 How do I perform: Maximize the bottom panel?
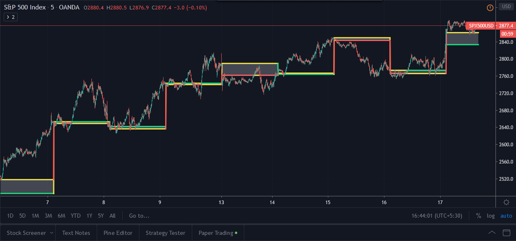[x=506, y=233]
